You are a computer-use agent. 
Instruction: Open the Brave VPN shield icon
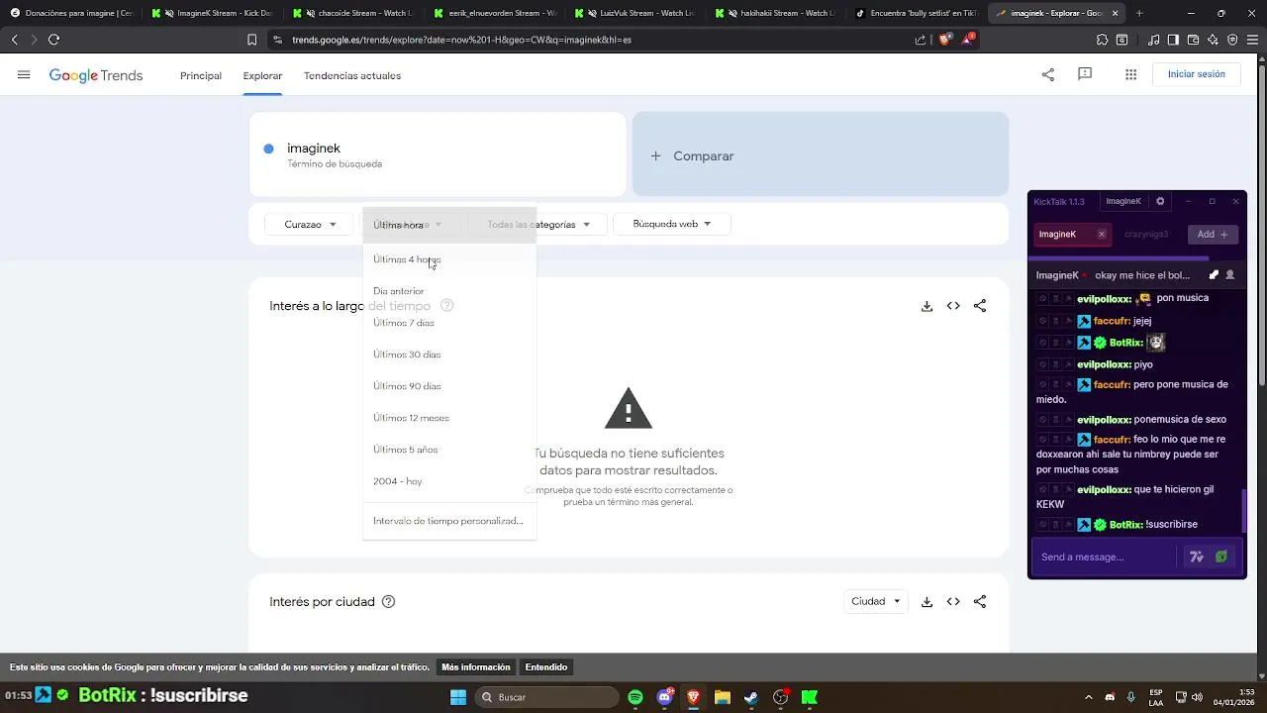point(1232,40)
